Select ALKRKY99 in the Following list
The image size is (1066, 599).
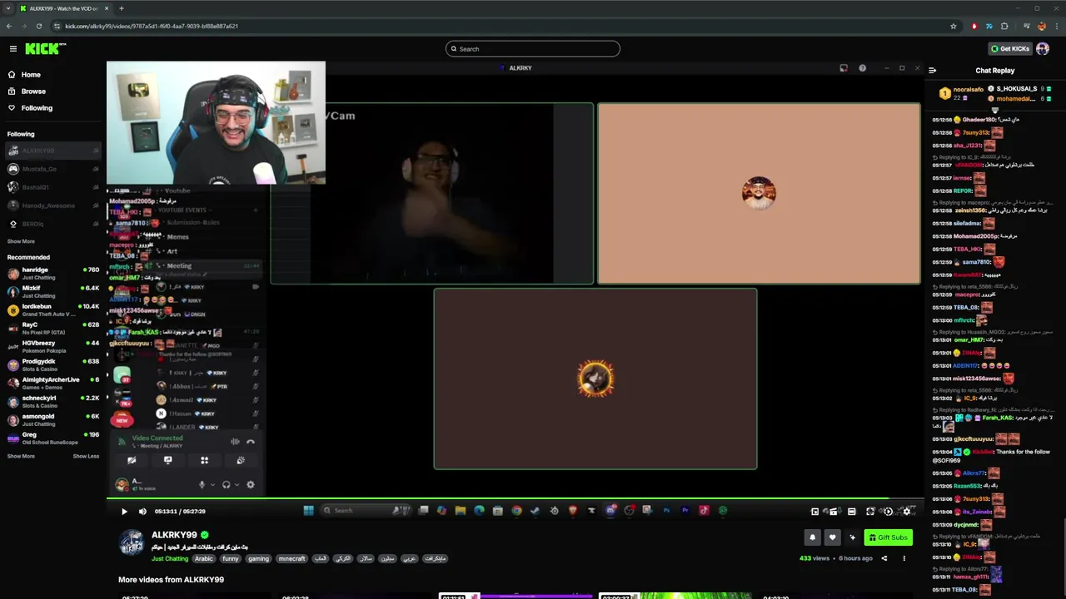point(53,151)
